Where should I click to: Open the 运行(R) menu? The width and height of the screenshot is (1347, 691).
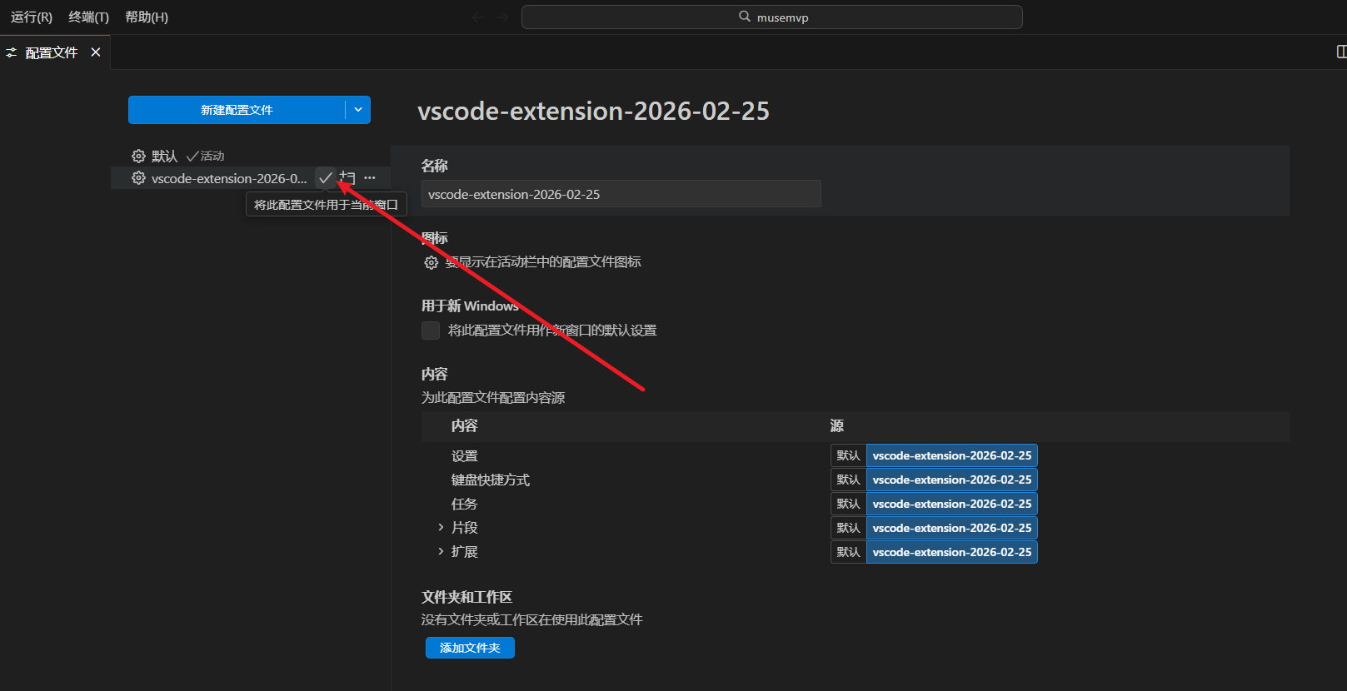click(32, 17)
